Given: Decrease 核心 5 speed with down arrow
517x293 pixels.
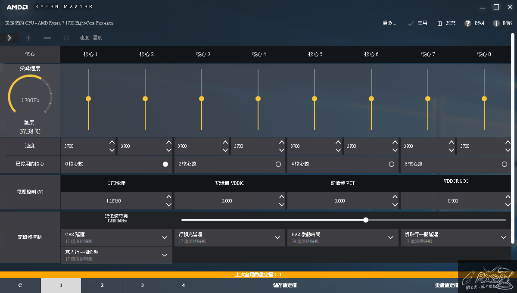Looking at the screenshot, I should click(x=338, y=150).
